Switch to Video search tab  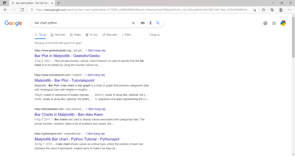tap(75, 35)
